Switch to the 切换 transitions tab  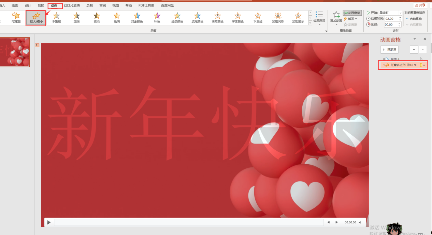41,5
